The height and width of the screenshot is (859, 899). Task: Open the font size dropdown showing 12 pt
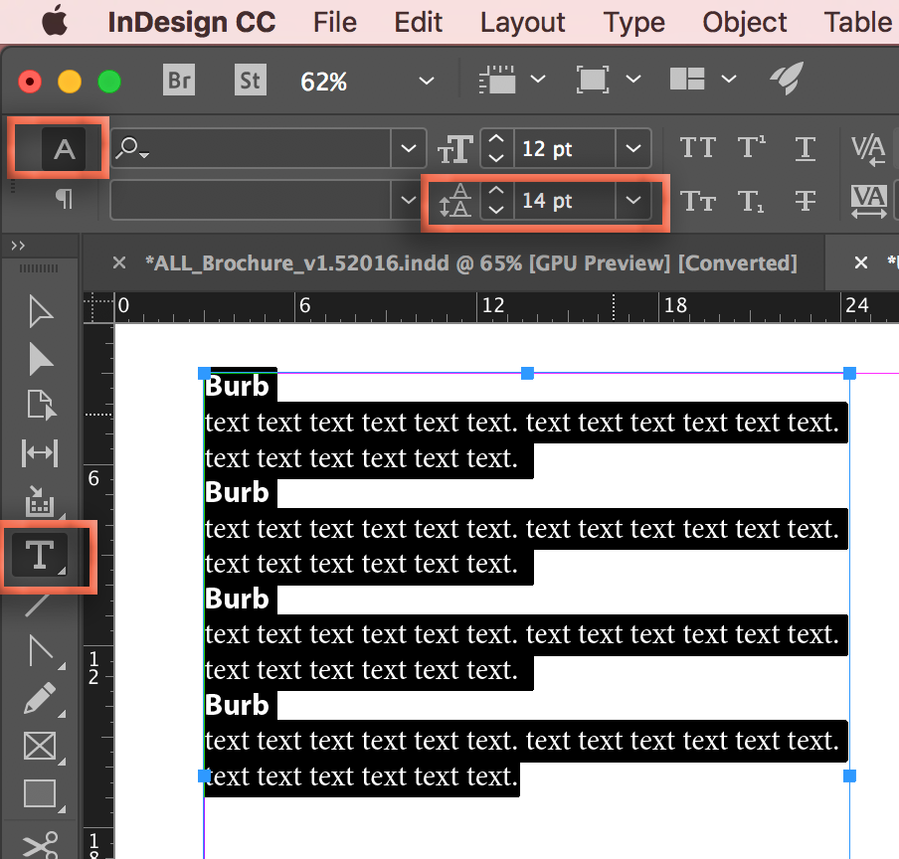pyautogui.click(x=633, y=146)
